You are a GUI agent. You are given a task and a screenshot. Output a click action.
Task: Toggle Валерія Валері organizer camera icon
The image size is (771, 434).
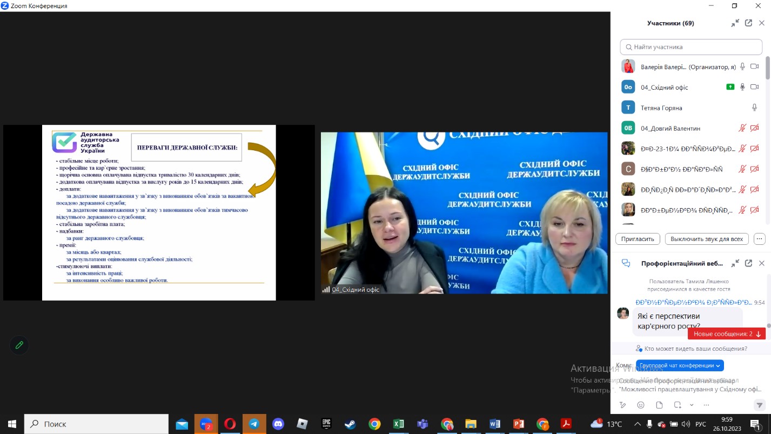(754, 66)
